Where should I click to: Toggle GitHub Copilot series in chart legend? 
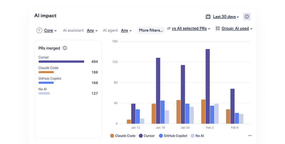coord(173,136)
